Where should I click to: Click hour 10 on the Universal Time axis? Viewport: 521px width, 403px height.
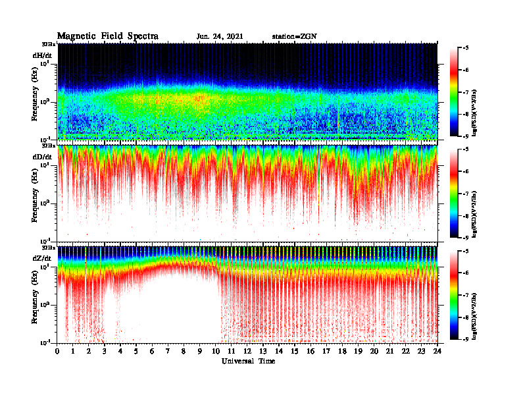tap(216, 352)
